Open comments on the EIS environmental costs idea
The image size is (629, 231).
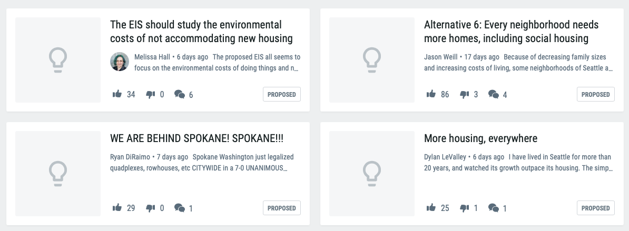pyautogui.click(x=180, y=95)
